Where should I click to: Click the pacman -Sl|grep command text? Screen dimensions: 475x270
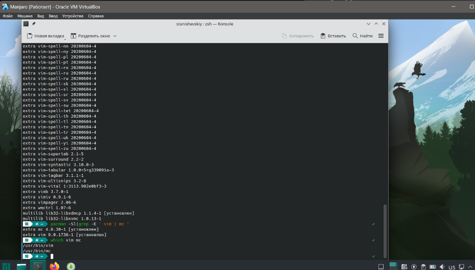coord(90,224)
